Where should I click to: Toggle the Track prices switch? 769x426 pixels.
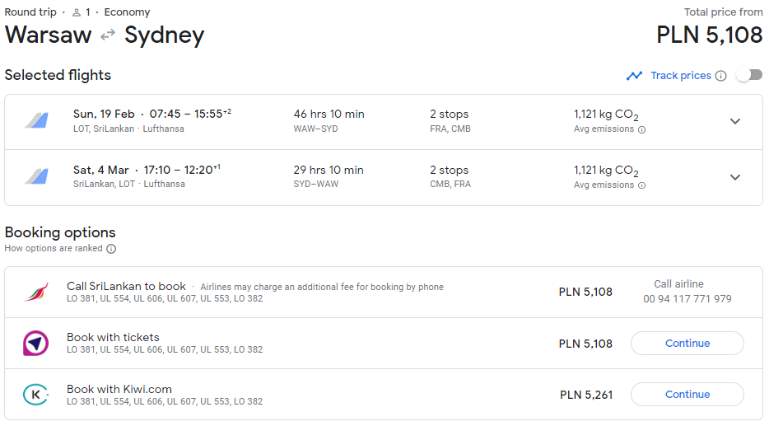pyautogui.click(x=749, y=75)
